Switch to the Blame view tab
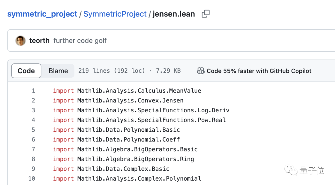The image size is (335, 185). [x=58, y=71]
